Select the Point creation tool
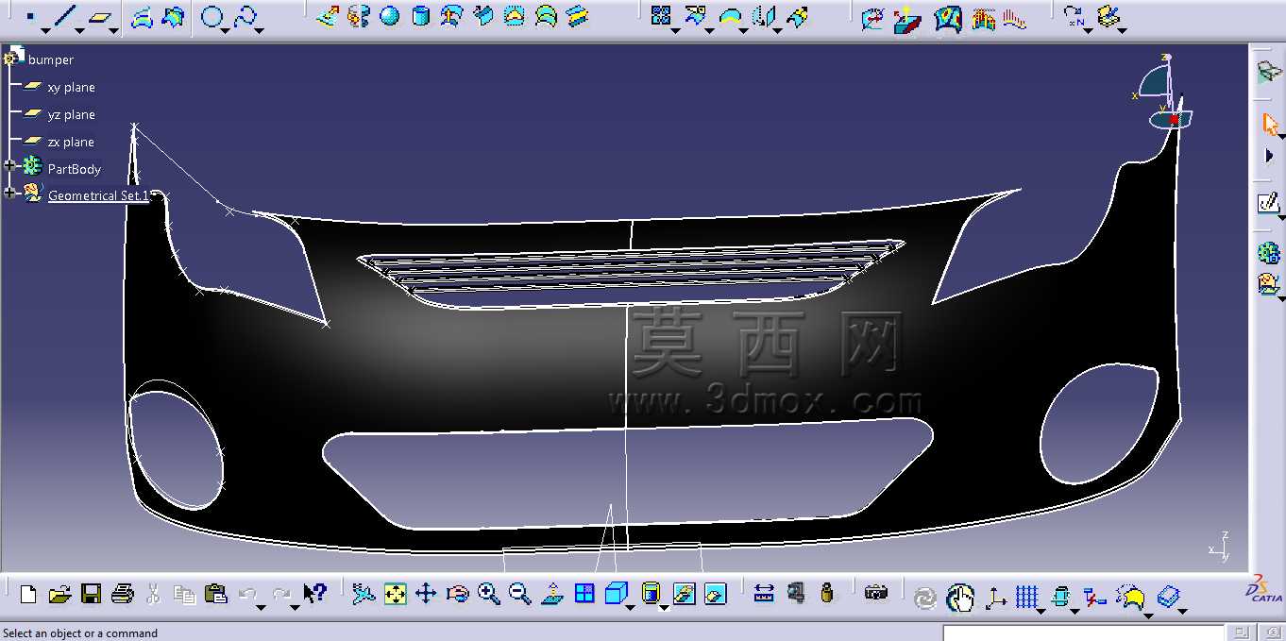This screenshot has width=1286, height=641. coord(30,16)
